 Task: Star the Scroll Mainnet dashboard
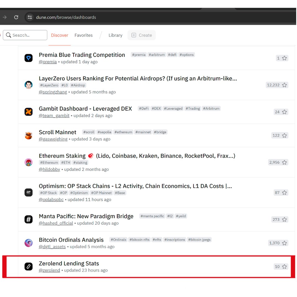click(x=284, y=135)
